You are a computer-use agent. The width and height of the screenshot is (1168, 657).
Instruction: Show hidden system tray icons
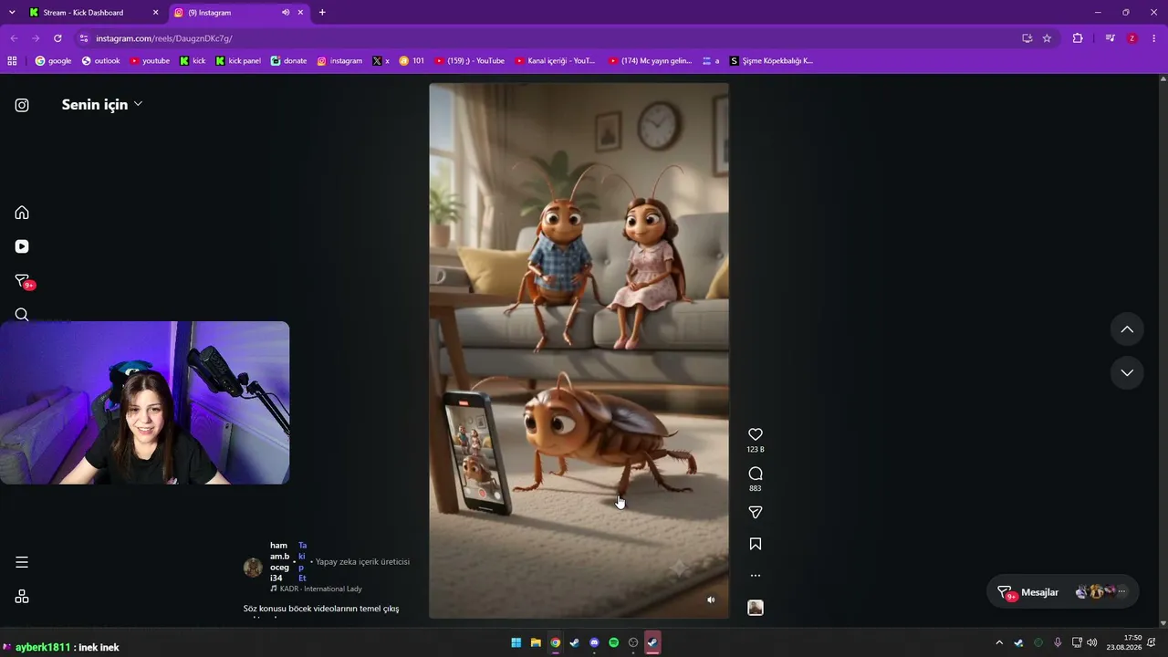coord(999,642)
